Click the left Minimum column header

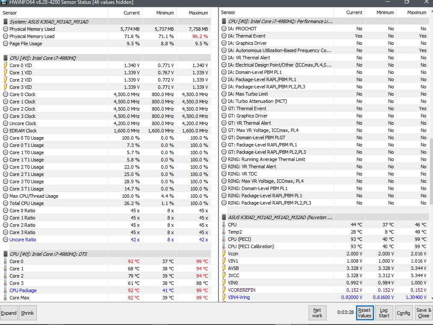[x=159, y=13]
